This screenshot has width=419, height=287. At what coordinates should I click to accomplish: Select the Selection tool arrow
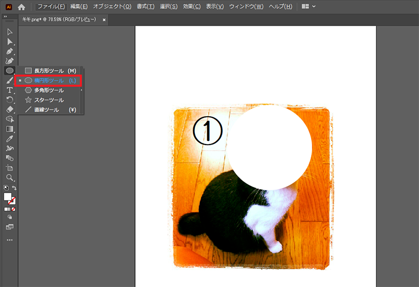pos(9,32)
